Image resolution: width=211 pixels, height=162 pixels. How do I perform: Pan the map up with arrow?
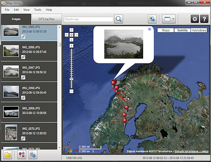[x=71, y=30]
